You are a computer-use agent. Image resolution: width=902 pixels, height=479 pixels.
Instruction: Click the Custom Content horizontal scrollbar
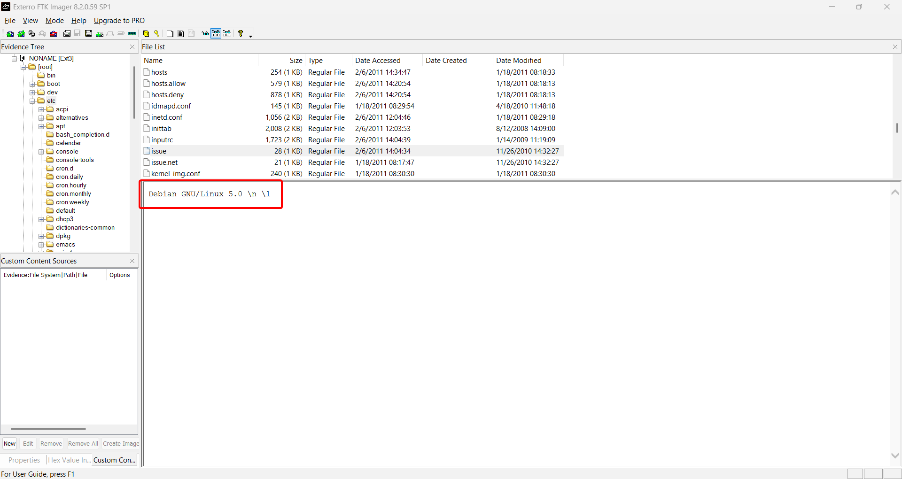[48, 429]
